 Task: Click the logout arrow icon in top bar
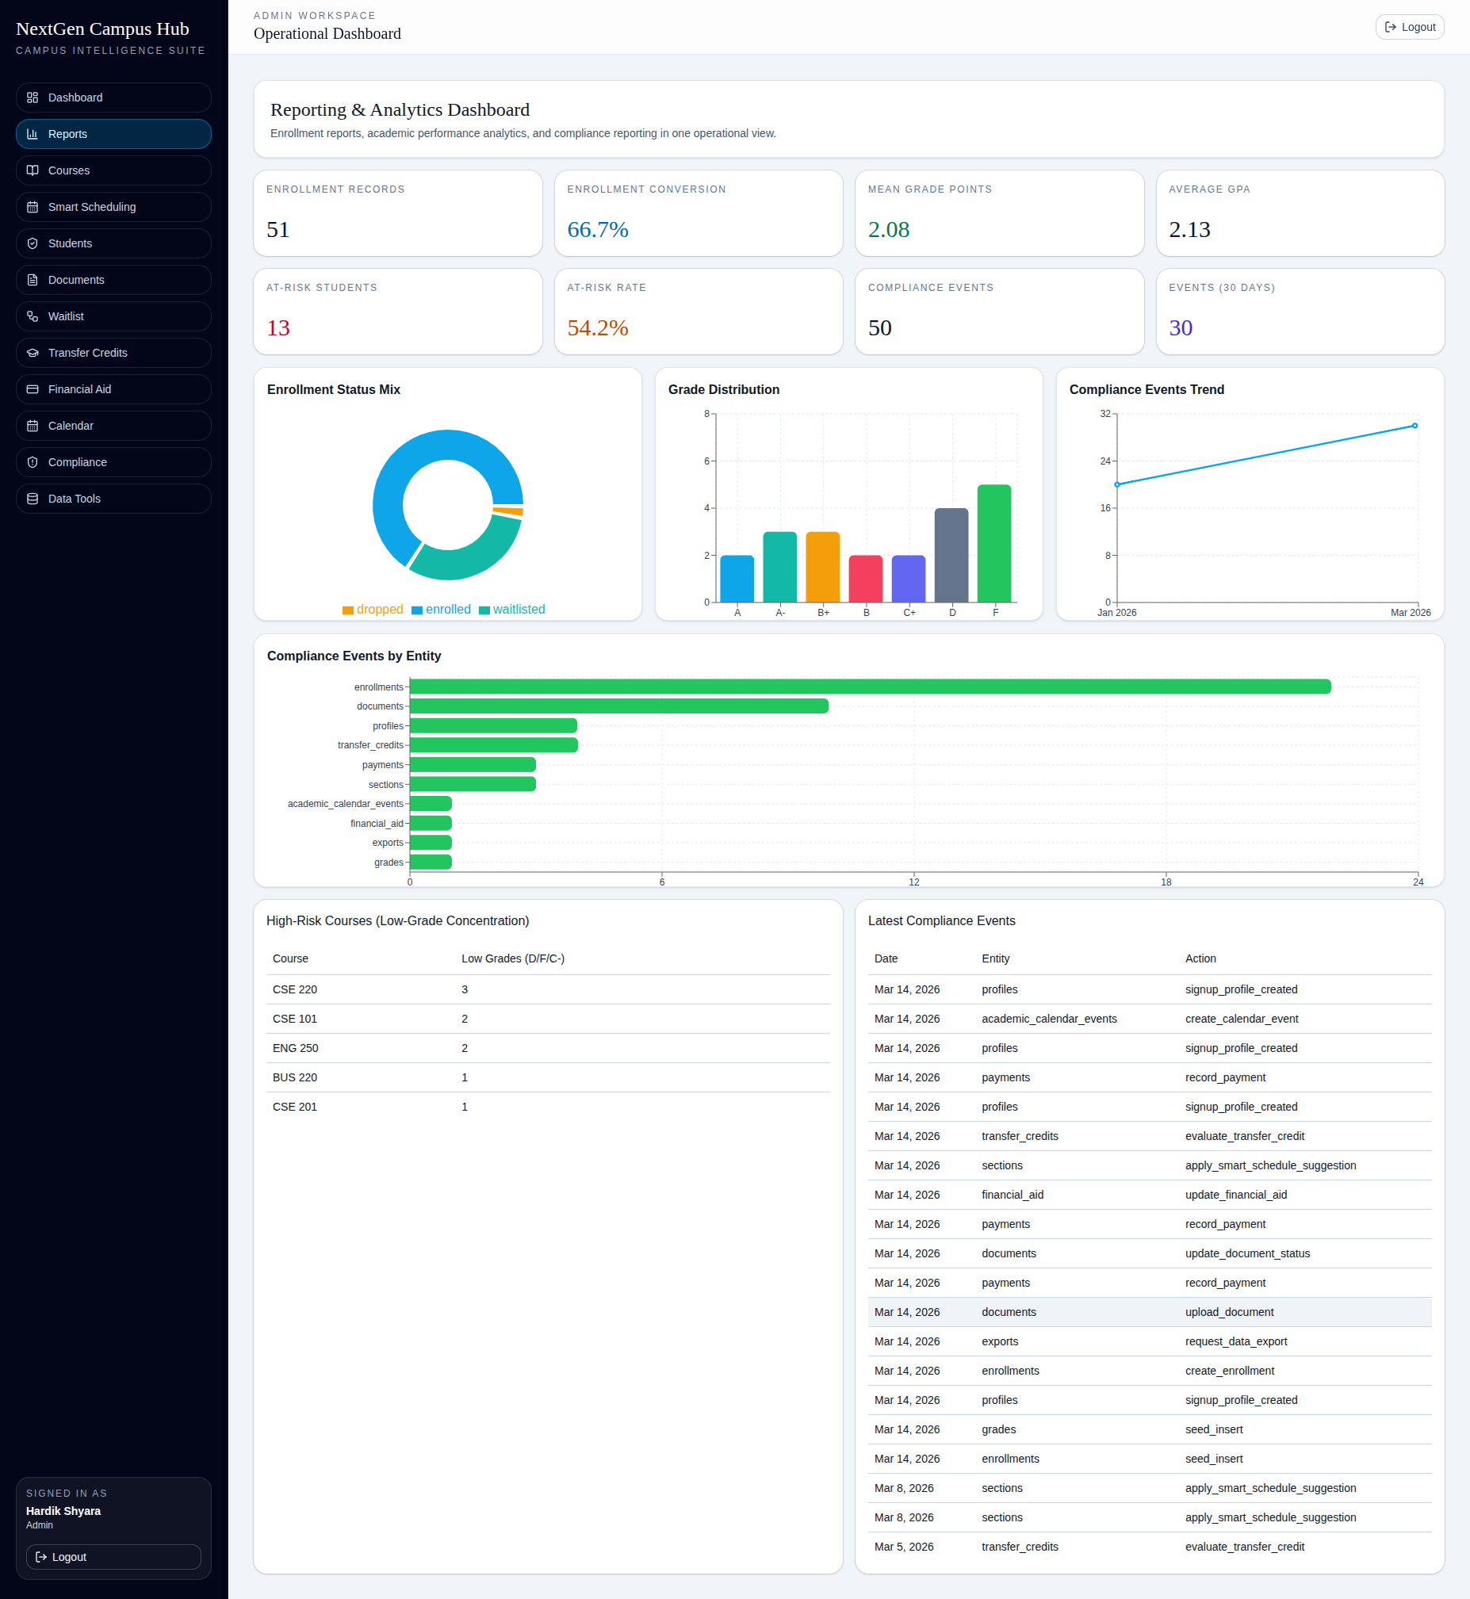tap(1391, 26)
